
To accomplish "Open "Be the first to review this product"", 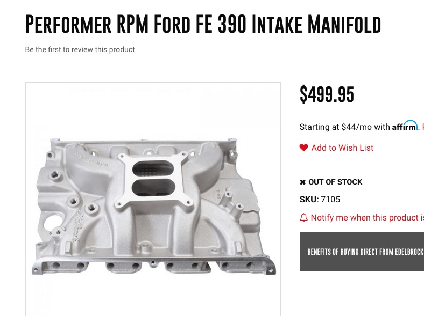I will pos(80,50).
